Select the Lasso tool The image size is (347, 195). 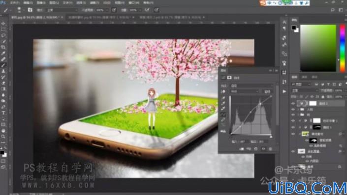[x=3, y=35]
